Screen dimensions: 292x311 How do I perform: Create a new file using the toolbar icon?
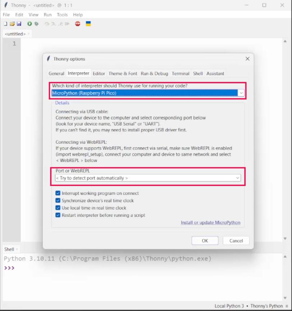click(5, 23)
